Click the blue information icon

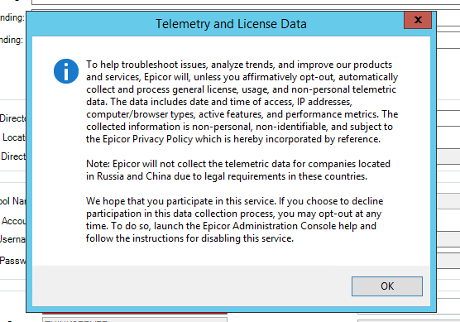[66, 71]
